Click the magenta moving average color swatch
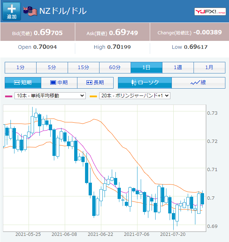Viewport: 229px width, 242px height. click(9, 96)
